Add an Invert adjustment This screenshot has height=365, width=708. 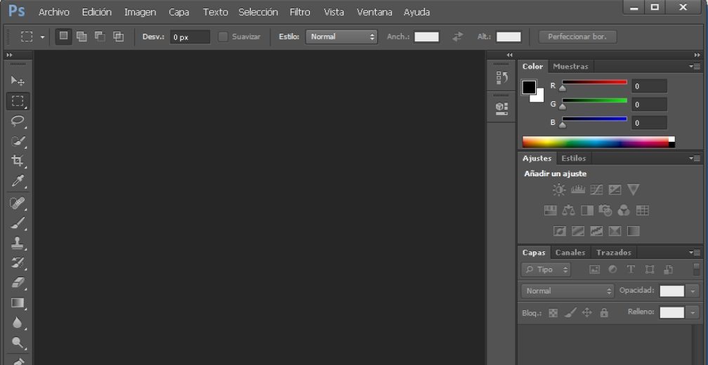point(559,231)
